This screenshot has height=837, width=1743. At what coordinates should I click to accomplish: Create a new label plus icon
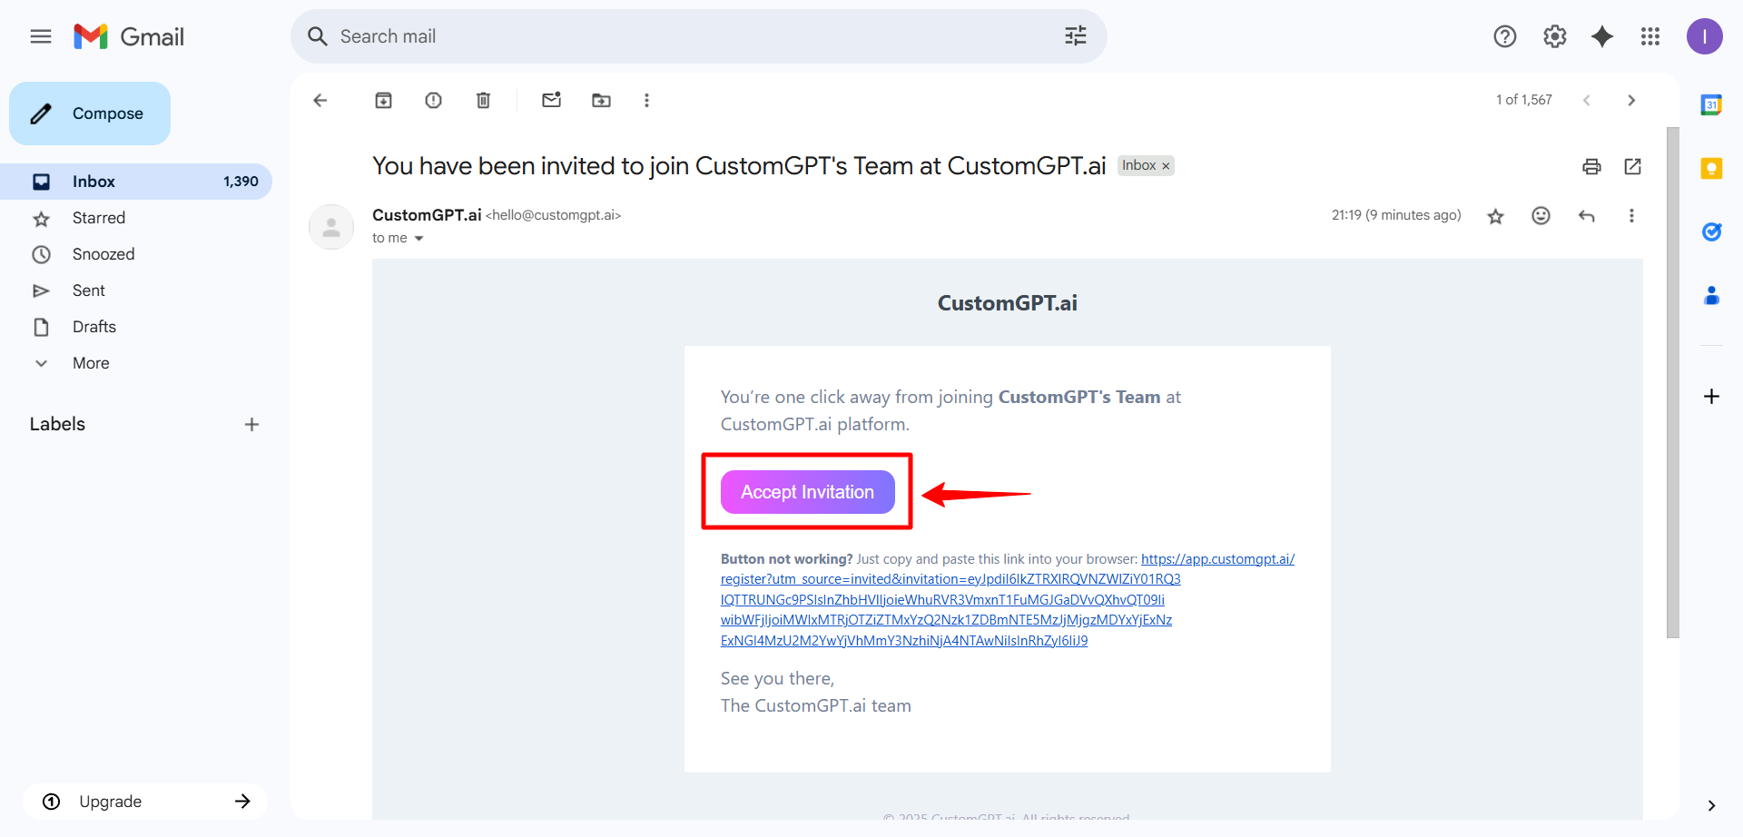click(x=251, y=424)
